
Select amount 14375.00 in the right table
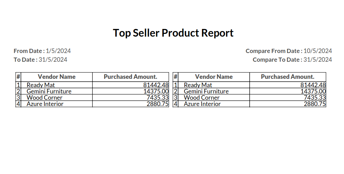[313, 91]
